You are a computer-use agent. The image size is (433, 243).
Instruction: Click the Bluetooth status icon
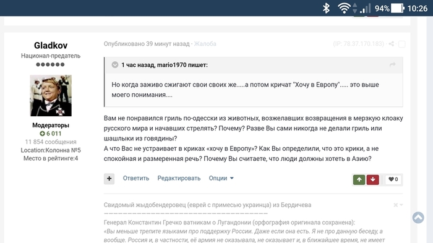tap(326, 8)
